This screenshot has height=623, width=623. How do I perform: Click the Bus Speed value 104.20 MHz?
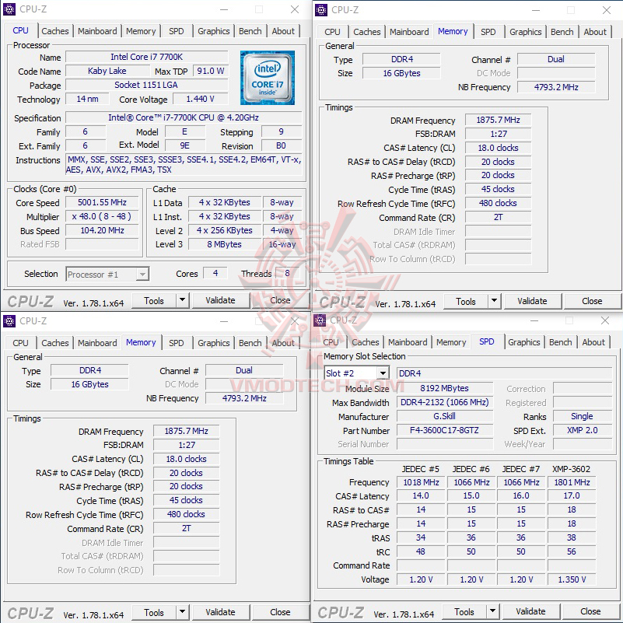[x=102, y=230]
